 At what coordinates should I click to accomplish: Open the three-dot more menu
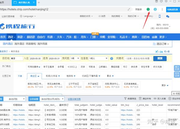pyautogui.click(x=162, y=9)
